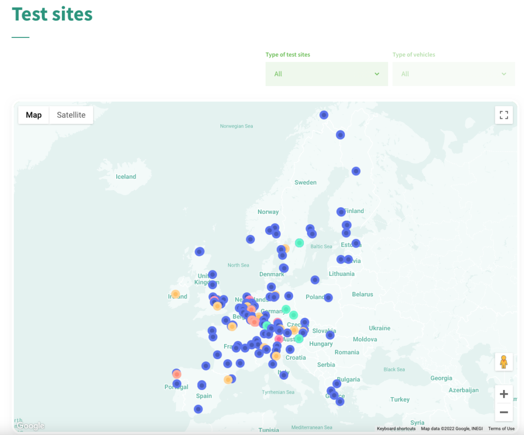Click the red marker near Portugal
Screen dimensions: 524x435
(x=177, y=374)
